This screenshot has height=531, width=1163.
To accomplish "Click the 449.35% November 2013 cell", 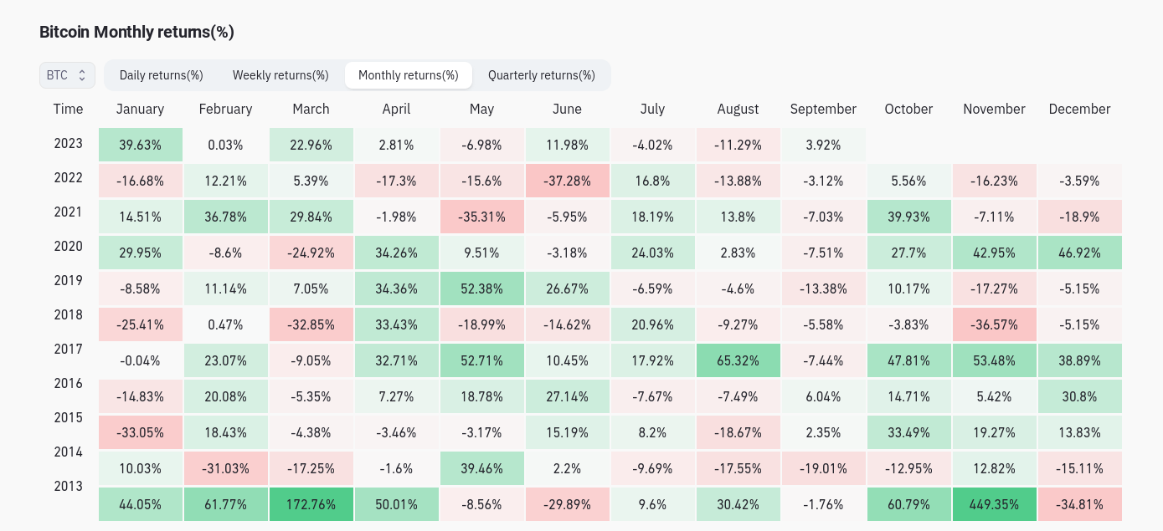I will (994, 504).
